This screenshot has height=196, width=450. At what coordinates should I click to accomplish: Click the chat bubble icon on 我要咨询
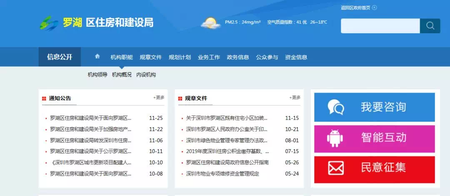336,107
